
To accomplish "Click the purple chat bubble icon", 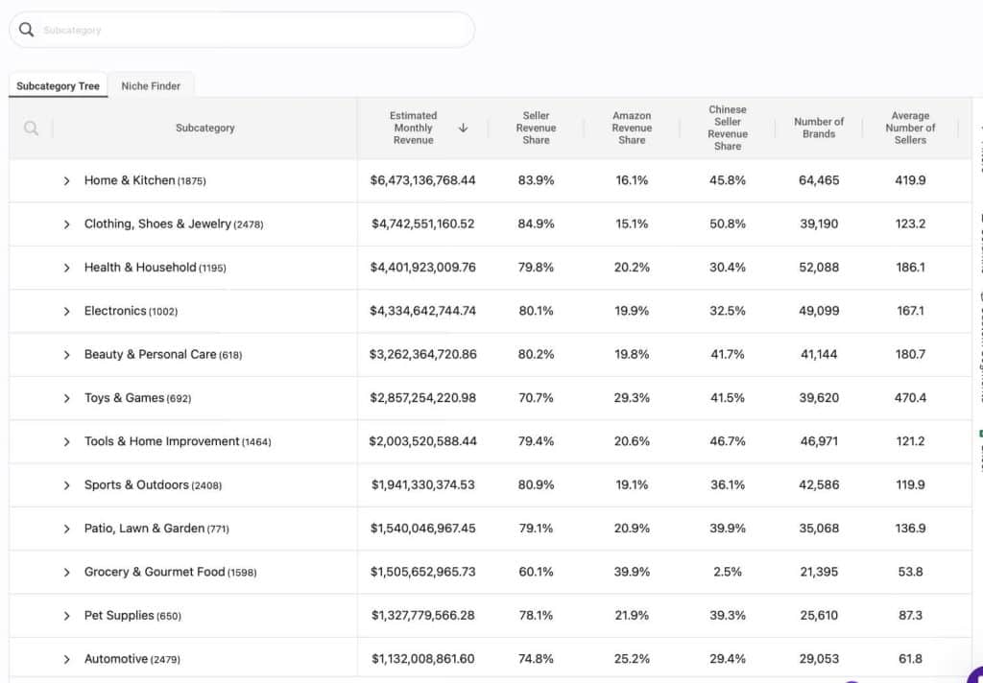I will (975, 675).
